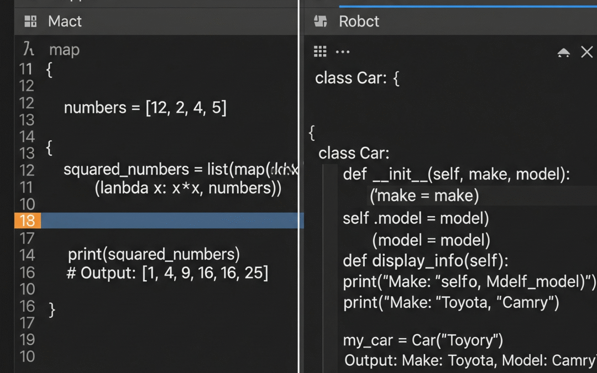Click the Robct tab's file icon
Screen dimensions: 597x373
click(x=321, y=22)
